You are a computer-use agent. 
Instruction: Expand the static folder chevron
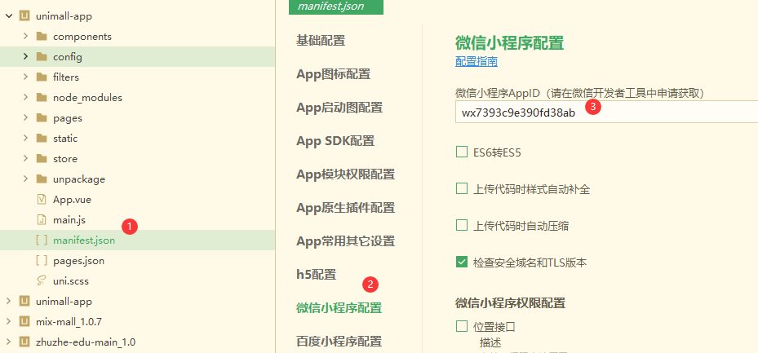click(x=25, y=138)
